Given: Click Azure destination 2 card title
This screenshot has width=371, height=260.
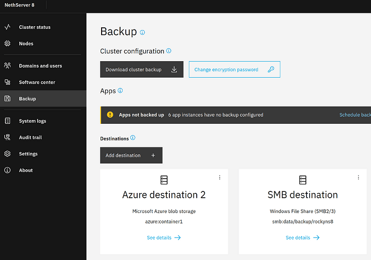Looking at the screenshot, I should [164, 195].
